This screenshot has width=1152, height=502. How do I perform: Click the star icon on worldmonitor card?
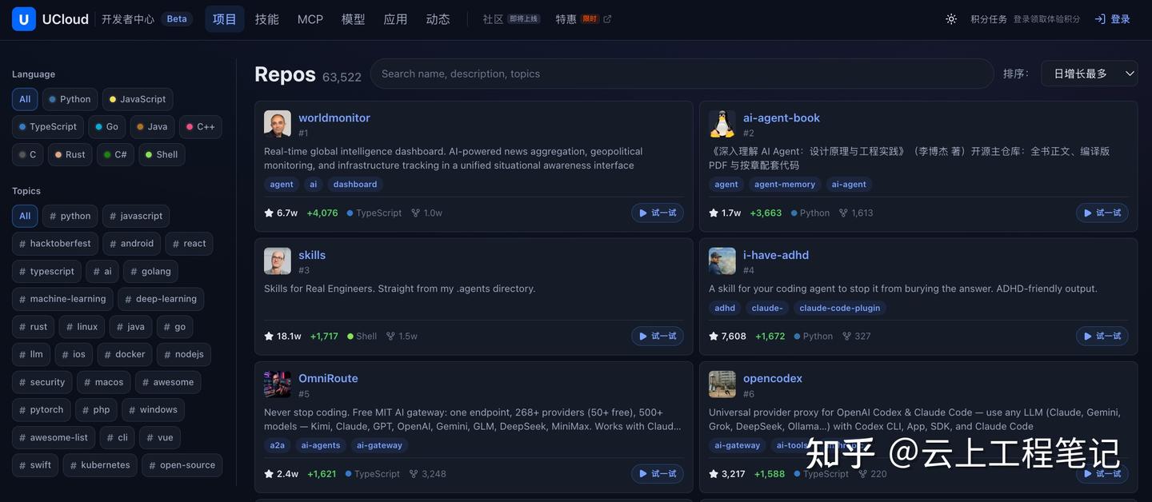(269, 213)
